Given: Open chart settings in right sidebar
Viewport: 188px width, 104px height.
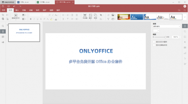Looking at the screenshot, I should tap(185, 53).
